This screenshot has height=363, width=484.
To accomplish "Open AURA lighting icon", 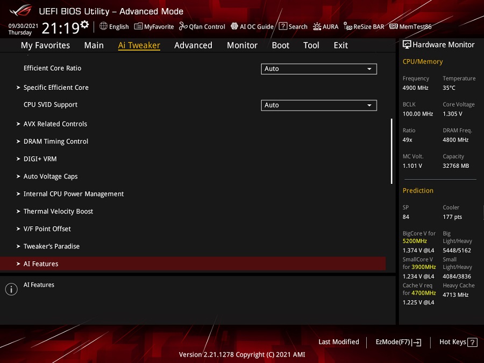I will tap(317, 26).
